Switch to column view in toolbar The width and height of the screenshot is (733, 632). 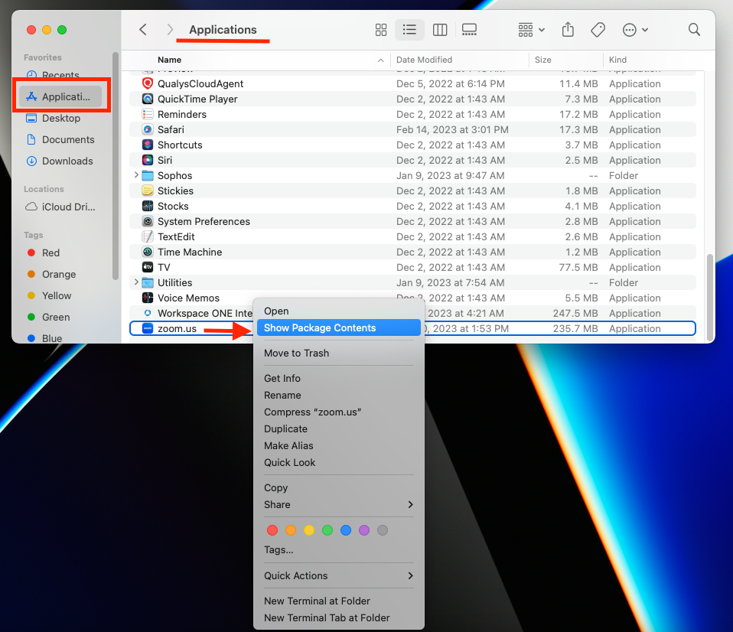tap(440, 30)
